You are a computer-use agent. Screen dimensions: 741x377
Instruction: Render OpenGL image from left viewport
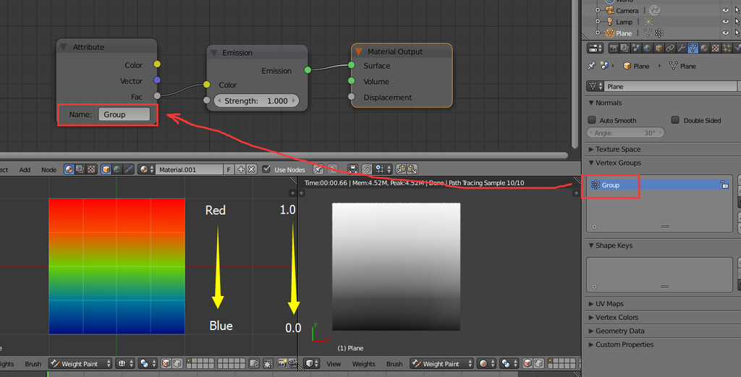click(282, 364)
